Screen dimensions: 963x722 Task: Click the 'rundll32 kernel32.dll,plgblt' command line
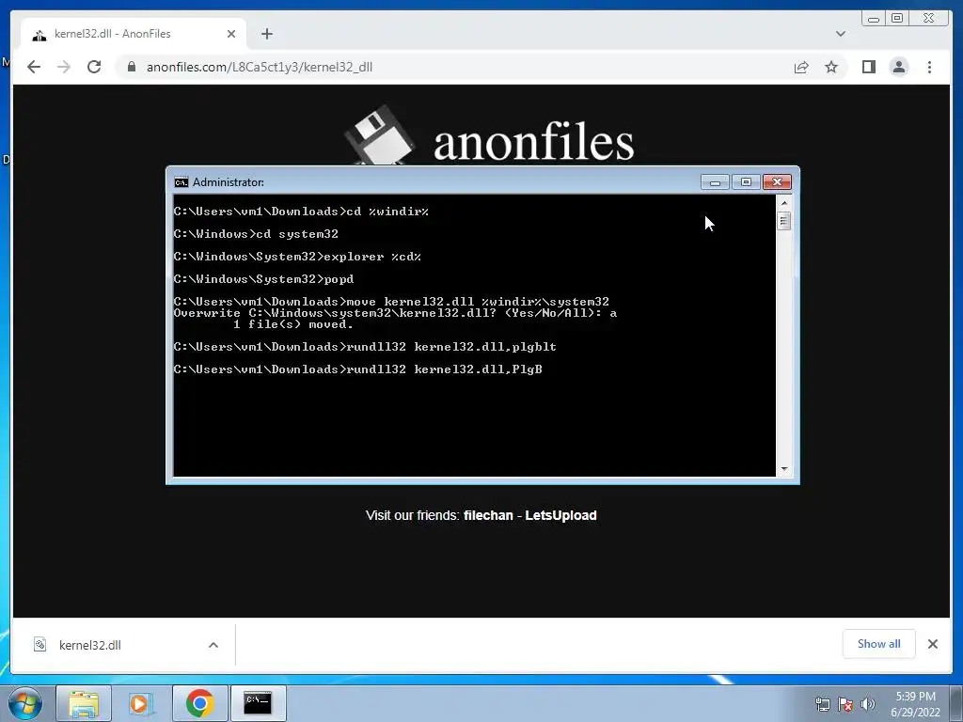[366, 347]
